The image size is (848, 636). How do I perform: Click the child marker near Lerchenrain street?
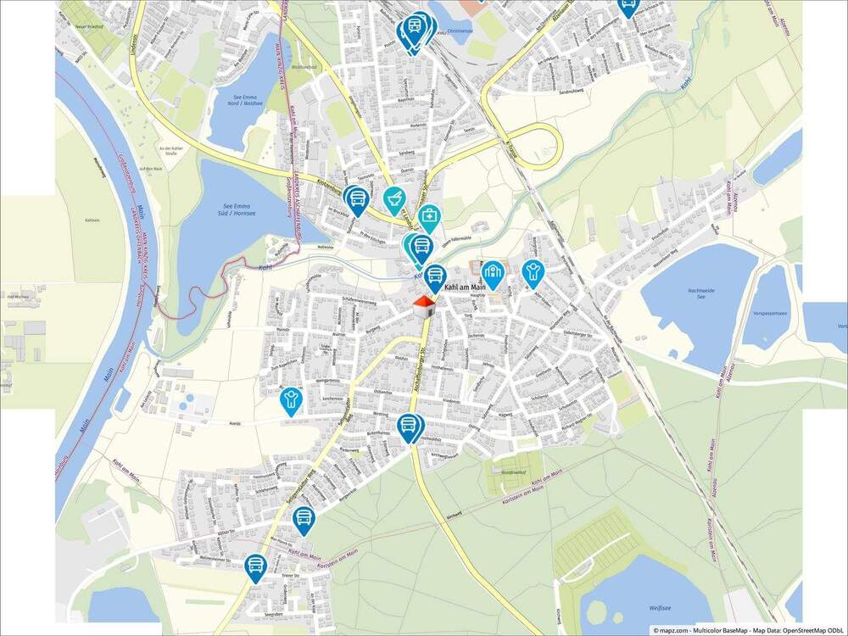point(291,401)
